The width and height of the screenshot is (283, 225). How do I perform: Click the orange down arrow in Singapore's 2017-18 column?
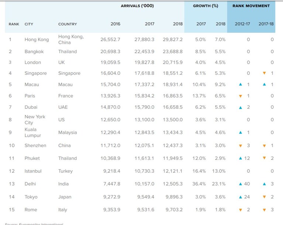click(x=264, y=73)
